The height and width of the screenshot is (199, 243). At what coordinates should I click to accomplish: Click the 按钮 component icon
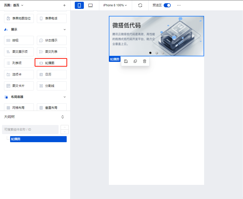coord(8,40)
